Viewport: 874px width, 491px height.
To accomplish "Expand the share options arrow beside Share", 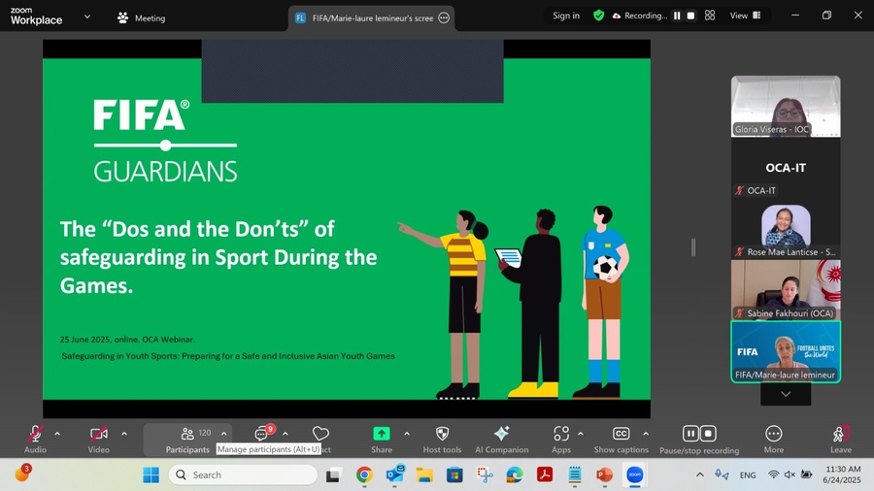I will click(406, 434).
